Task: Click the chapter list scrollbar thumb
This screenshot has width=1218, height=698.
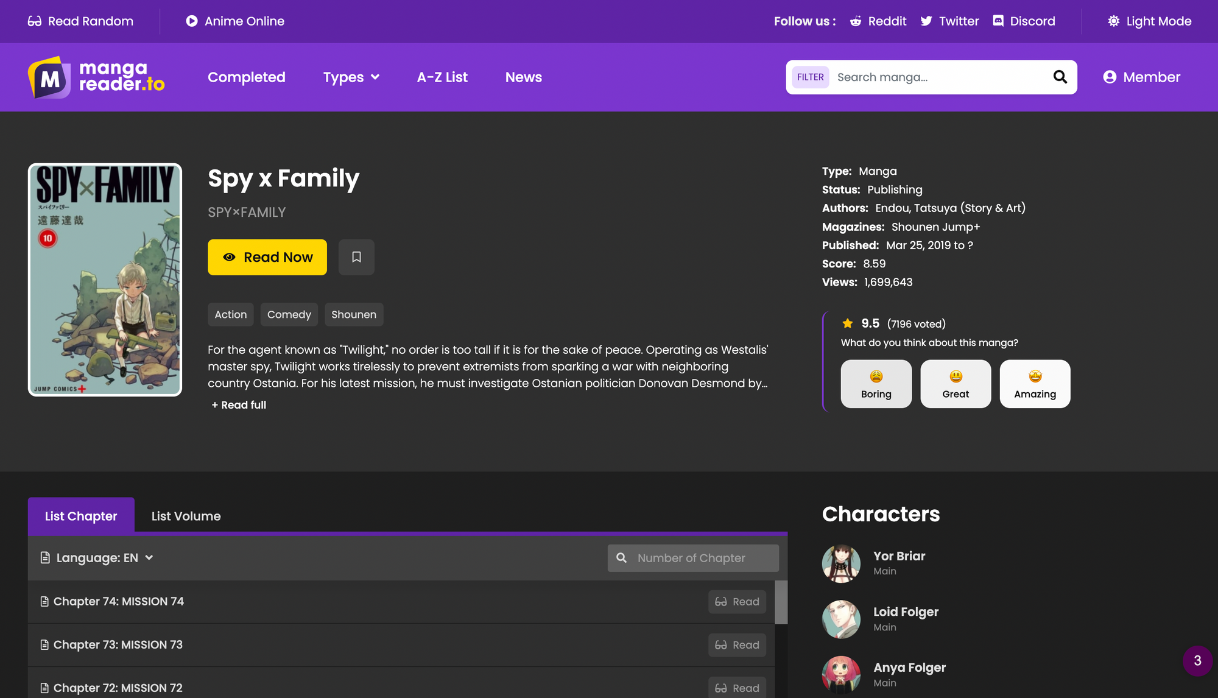Action: pyautogui.click(x=781, y=602)
